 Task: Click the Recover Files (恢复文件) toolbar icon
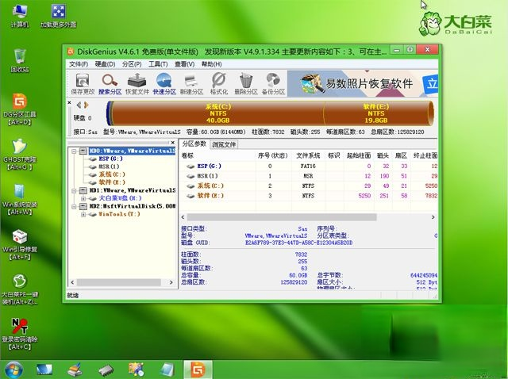pos(137,84)
